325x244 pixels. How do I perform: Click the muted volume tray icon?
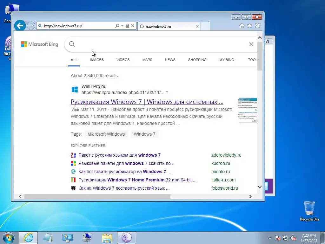[x=293, y=238]
